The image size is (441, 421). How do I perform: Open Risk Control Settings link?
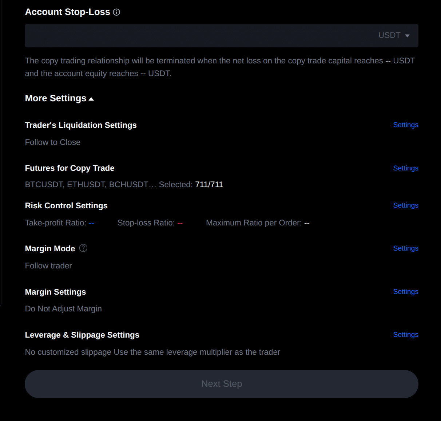(x=406, y=205)
